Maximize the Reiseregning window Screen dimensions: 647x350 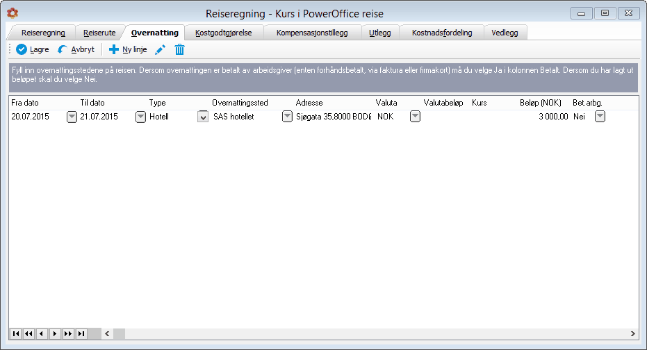click(x=605, y=13)
